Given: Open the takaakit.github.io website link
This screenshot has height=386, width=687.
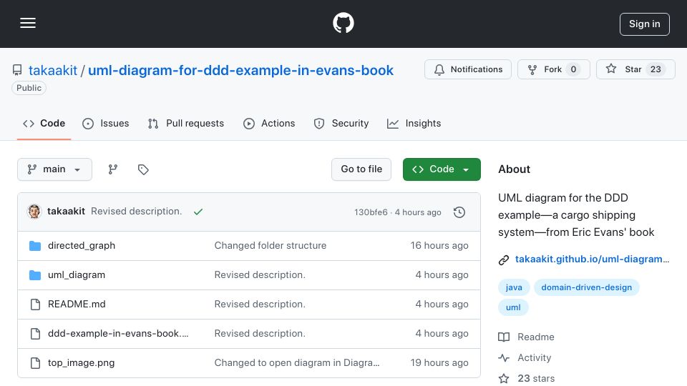Looking at the screenshot, I should (x=593, y=259).
